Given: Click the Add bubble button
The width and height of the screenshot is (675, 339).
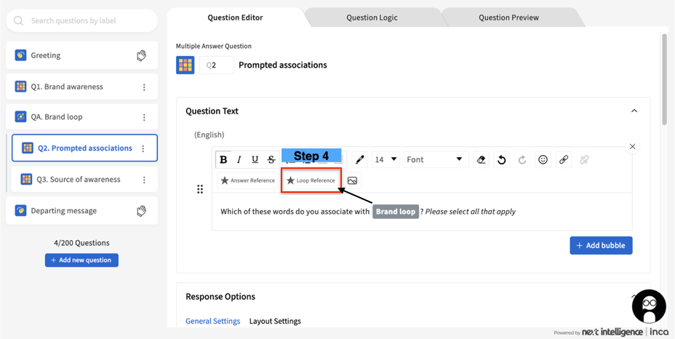Looking at the screenshot, I should pyautogui.click(x=601, y=246).
